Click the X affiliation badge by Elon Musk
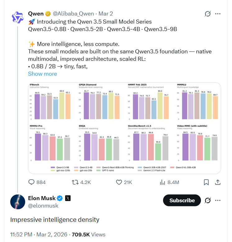 tap(68, 198)
